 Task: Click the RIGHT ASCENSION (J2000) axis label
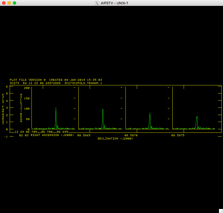click(x=52, y=135)
